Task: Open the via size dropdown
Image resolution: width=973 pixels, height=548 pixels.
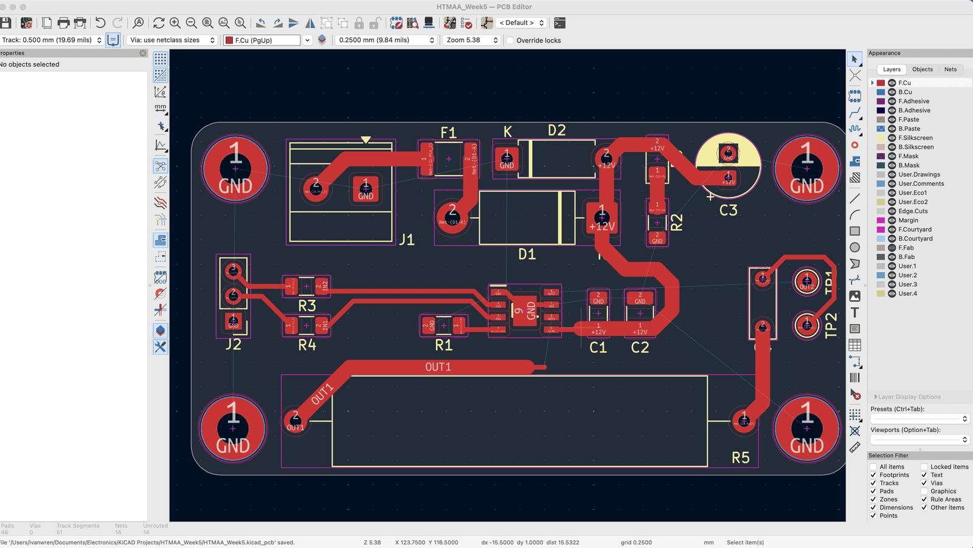Action: click(172, 40)
